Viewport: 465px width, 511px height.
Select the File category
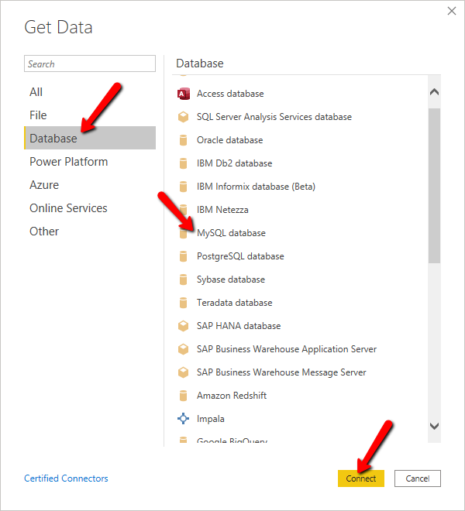pyautogui.click(x=90, y=115)
